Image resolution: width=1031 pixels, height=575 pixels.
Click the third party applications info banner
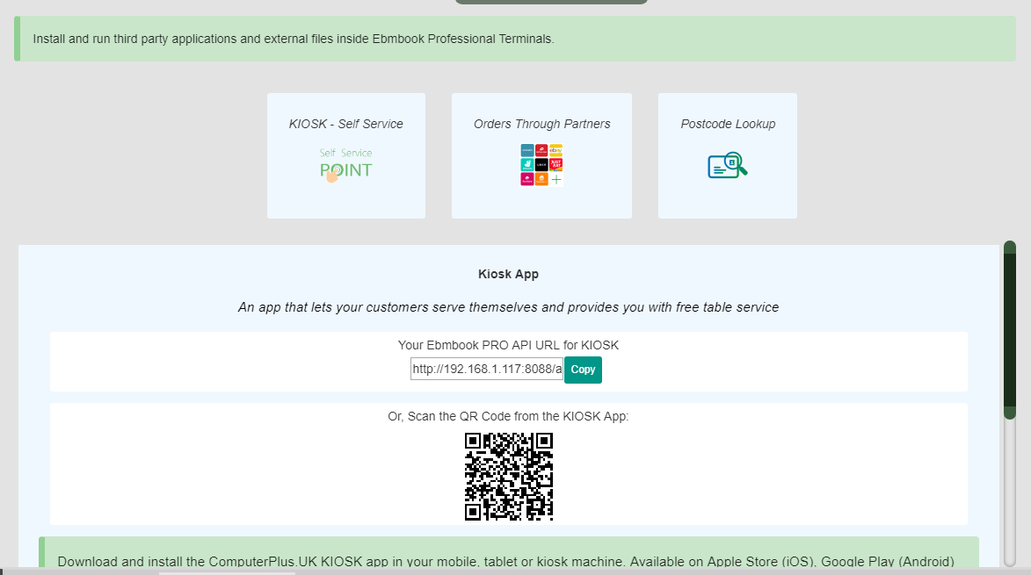[x=515, y=39]
